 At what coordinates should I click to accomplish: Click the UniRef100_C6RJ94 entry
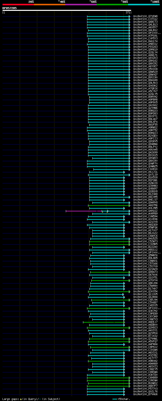point(145,300)
